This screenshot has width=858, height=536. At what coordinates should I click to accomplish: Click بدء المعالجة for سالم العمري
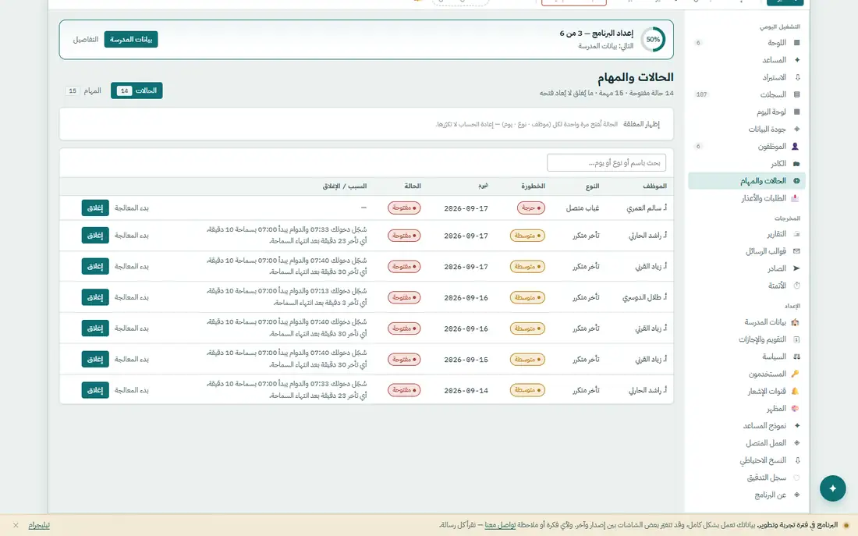pyautogui.click(x=131, y=208)
